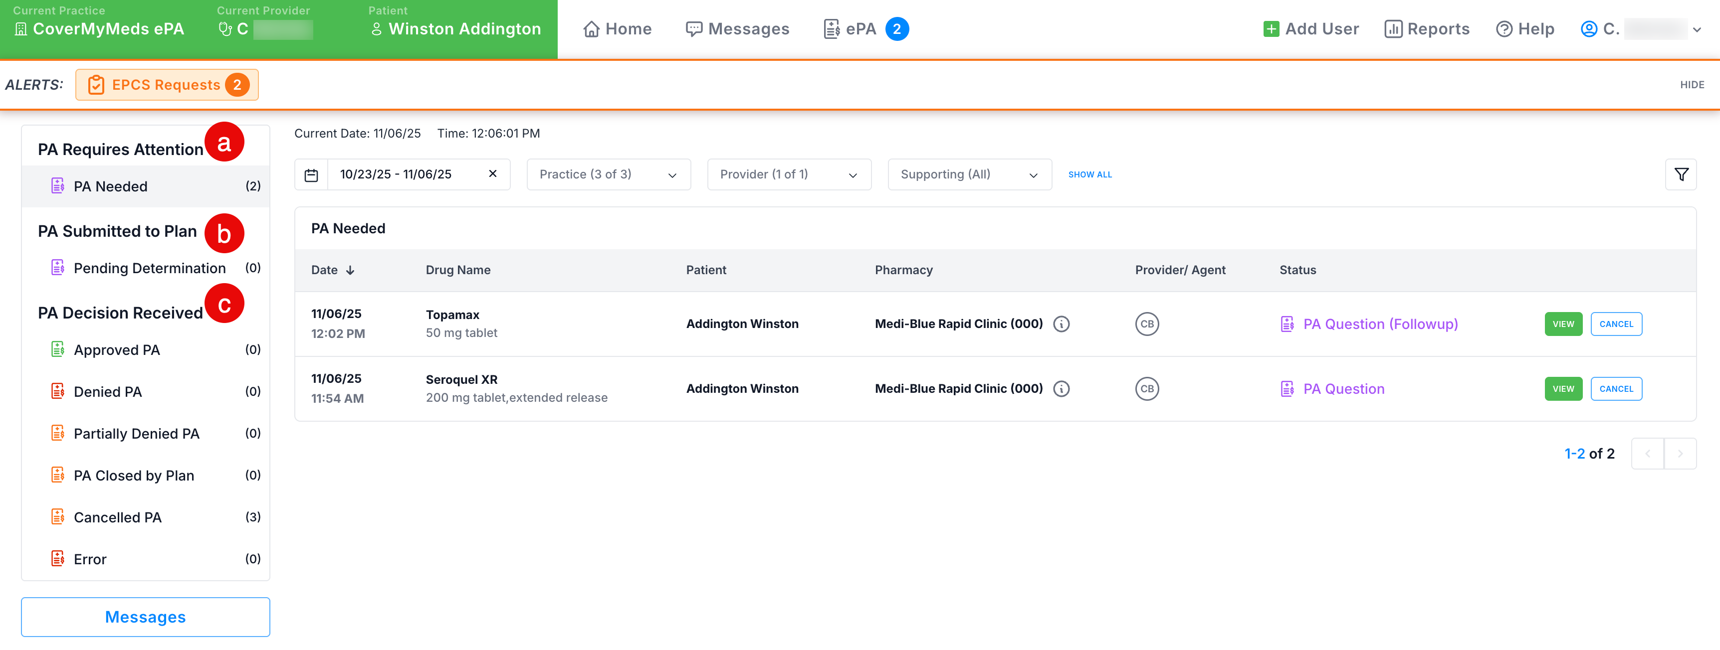Image resolution: width=1720 pixels, height=650 pixels.
Task: Click the calendar icon in date filter
Action: (311, 175)
